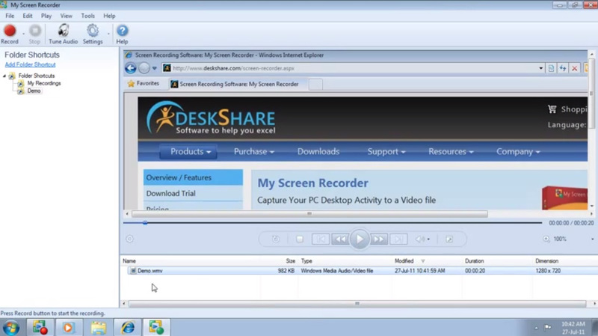
Task: Open Windows Start button
Action: 11,328
